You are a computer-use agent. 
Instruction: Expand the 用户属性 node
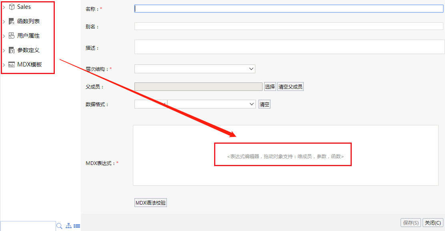coord(4,36)
